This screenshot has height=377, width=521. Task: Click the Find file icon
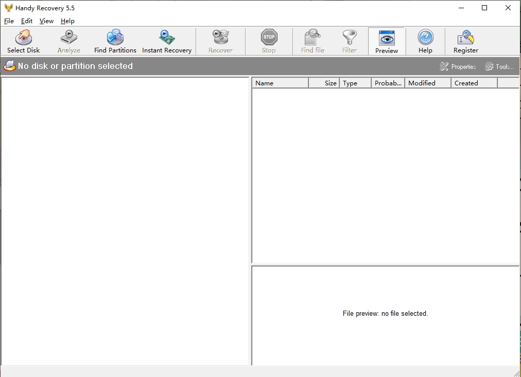(312, 41)
